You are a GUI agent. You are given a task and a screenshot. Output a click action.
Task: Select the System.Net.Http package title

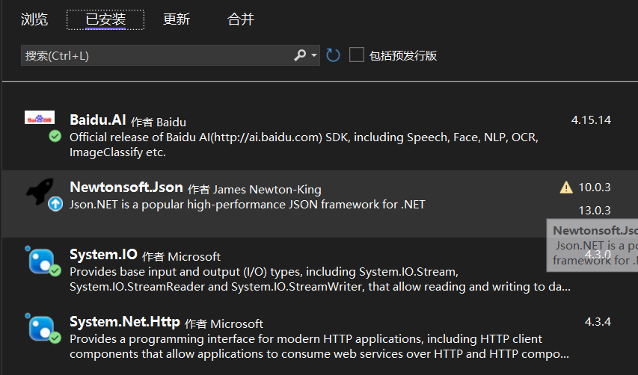(x=124, y=322)
